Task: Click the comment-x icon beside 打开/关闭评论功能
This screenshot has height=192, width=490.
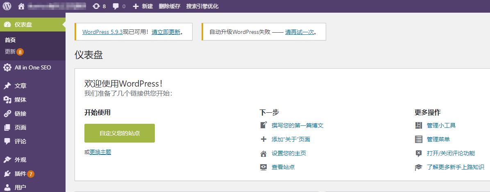Action: (x=418, y=153)
